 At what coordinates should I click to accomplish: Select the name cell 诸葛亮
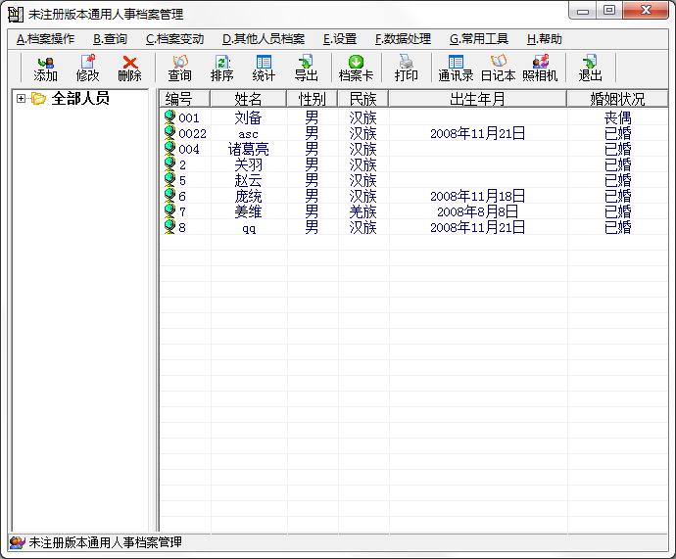click(248, 149)
